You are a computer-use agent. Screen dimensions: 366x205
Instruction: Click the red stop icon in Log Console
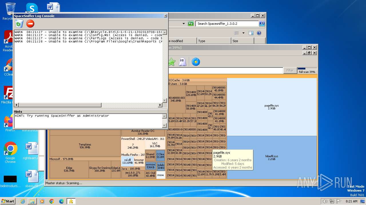click(30, 24)
